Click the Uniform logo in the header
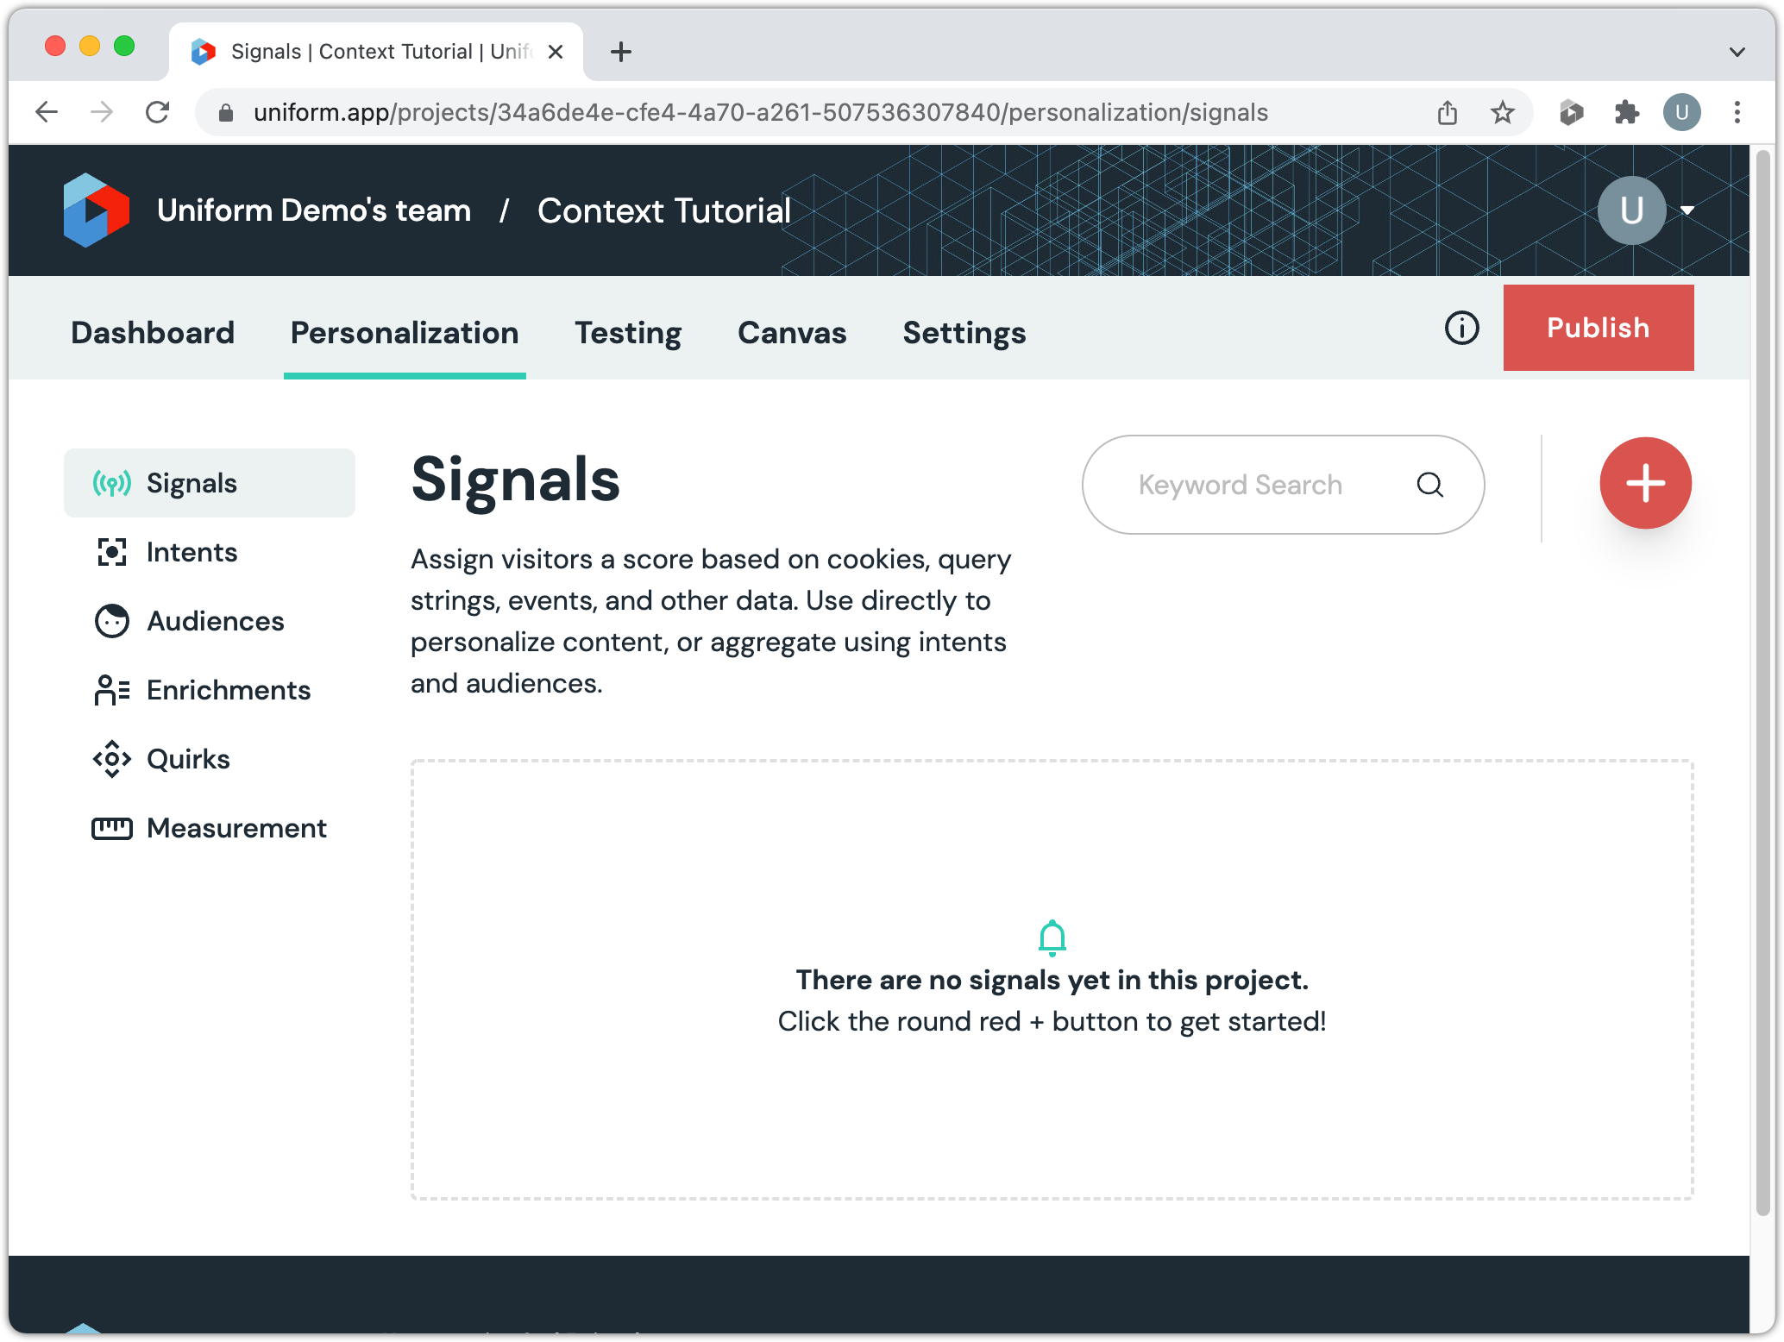Screen dimensions: 1784x1342 point(97,210)
